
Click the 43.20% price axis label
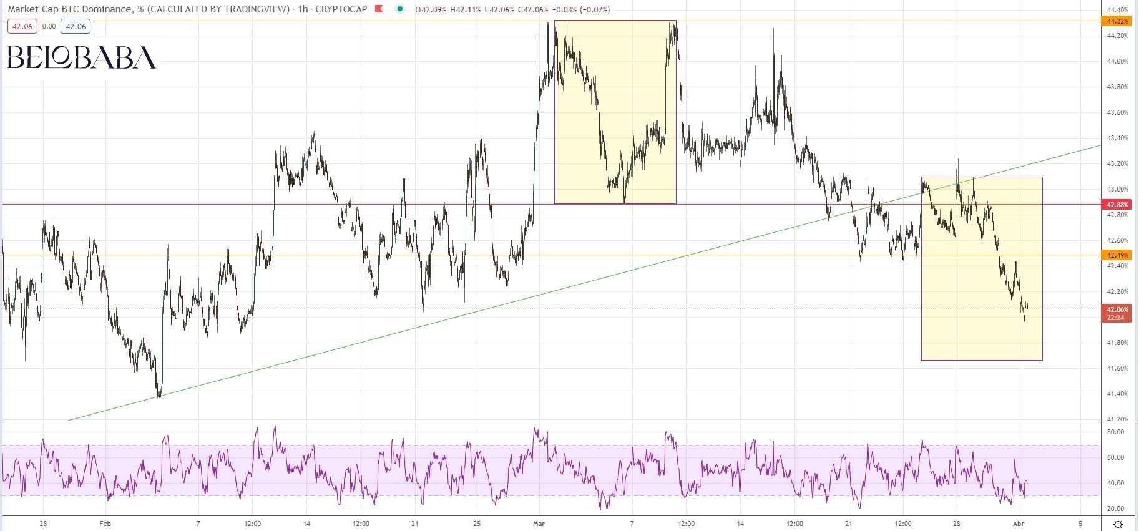pyautogui.click(x=1117, y=163)
